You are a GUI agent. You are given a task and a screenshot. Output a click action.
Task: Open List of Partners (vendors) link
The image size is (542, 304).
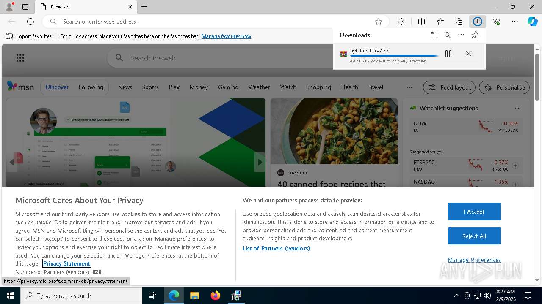click(277, 248)
